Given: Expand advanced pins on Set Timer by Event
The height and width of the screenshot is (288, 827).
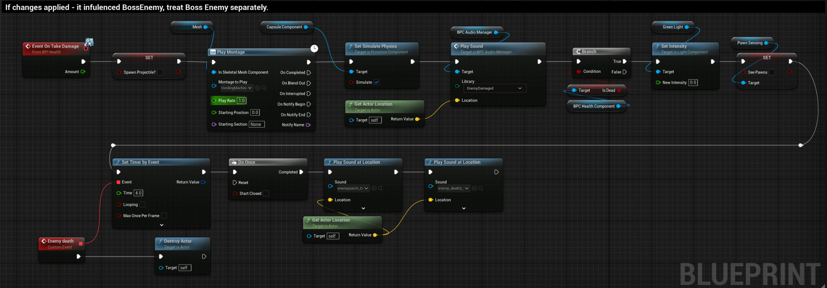Looking at the screenshot, I should point(162,225).
